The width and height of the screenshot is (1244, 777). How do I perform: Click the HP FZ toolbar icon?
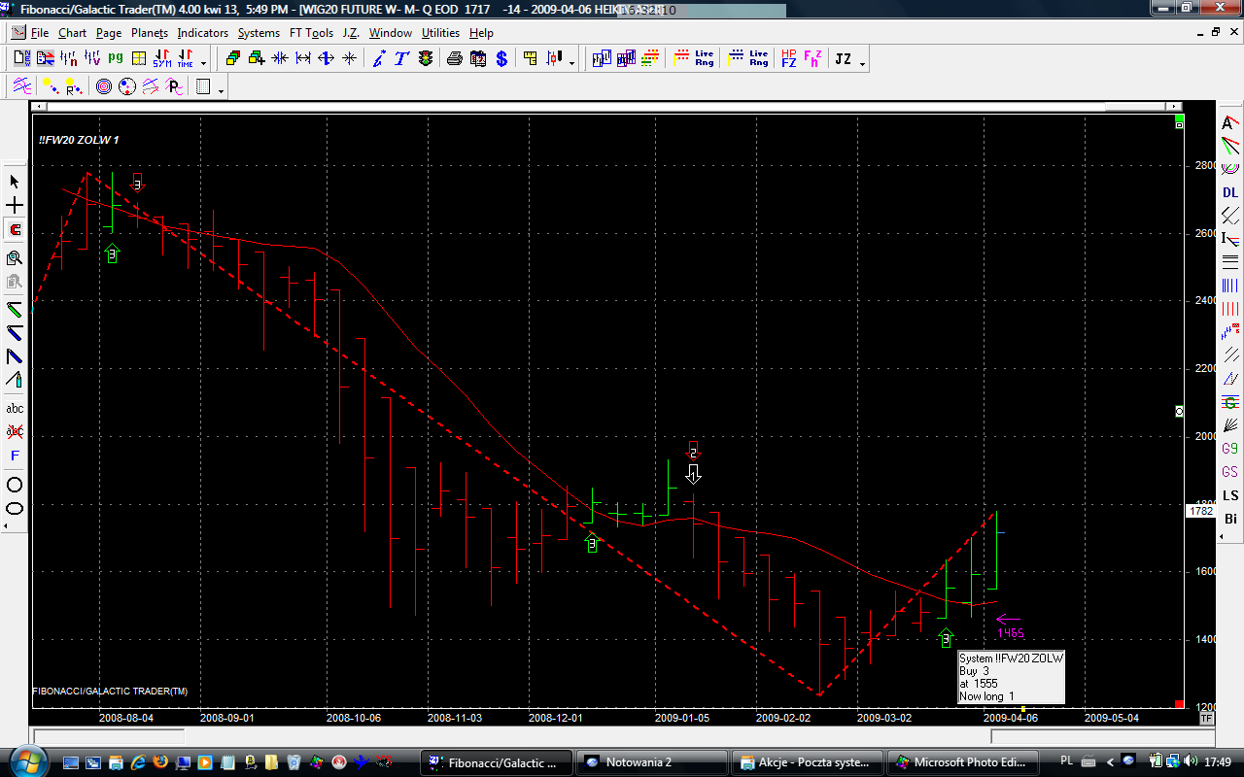tap(788, 59)
